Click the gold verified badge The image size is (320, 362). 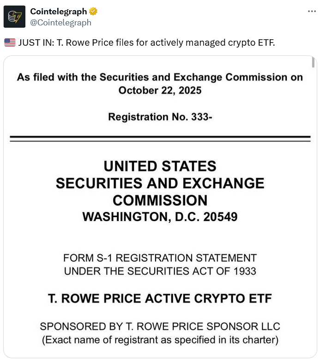coord(93,12)
